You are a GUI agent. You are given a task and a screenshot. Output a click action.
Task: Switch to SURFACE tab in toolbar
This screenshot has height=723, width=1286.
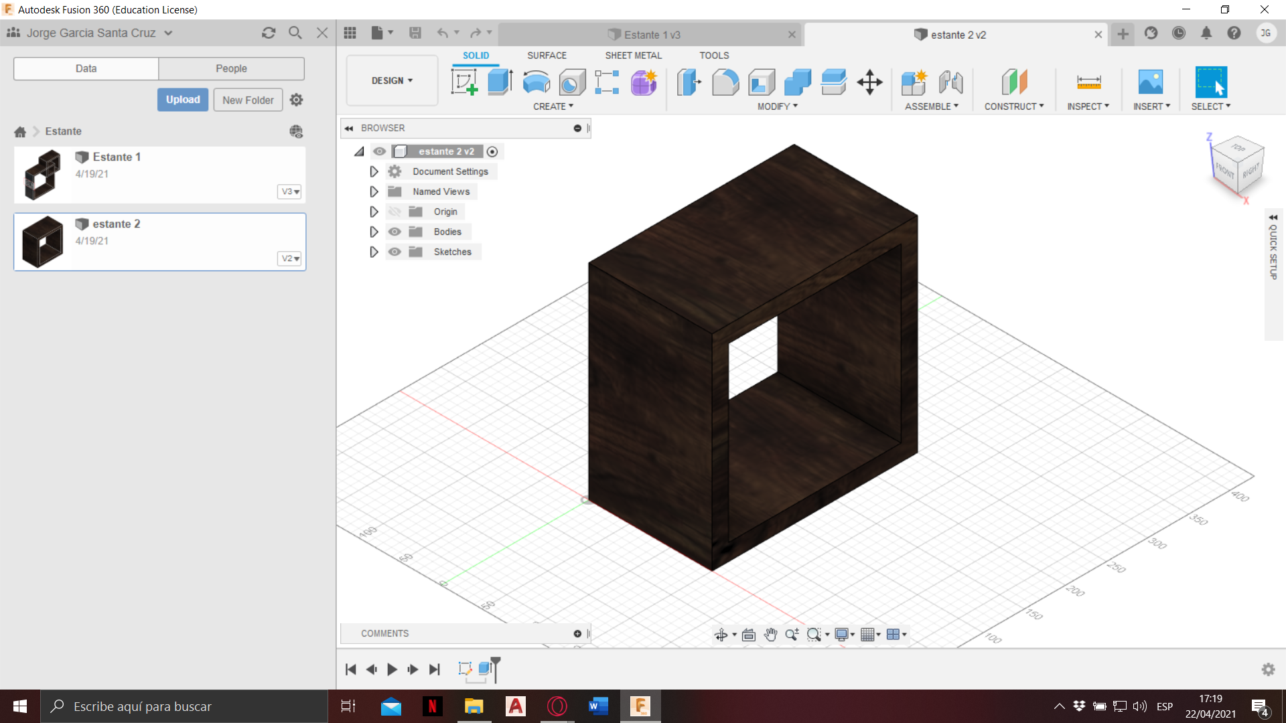click(x=548, y=55)
